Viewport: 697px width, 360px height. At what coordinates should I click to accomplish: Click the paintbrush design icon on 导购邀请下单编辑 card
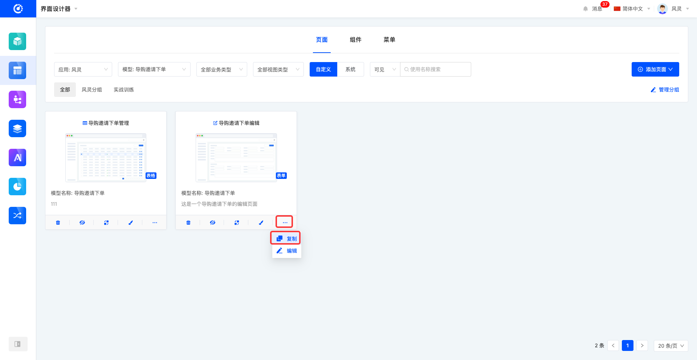(x=261, y=222)
